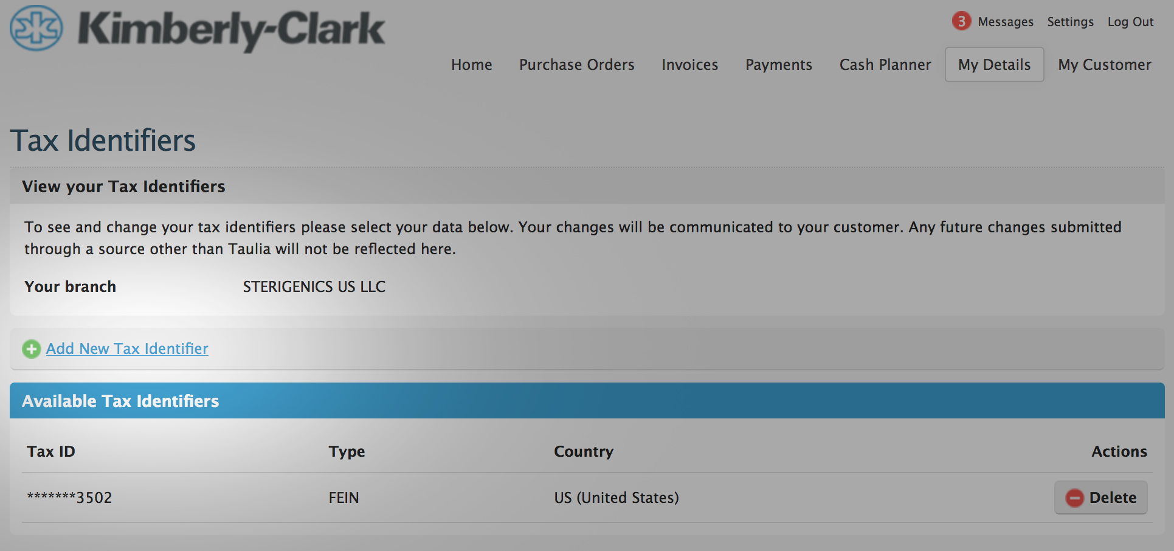The image size is (1174, 551).
Task: Open the Cash Planner tab
Action: tap(885, 64)
